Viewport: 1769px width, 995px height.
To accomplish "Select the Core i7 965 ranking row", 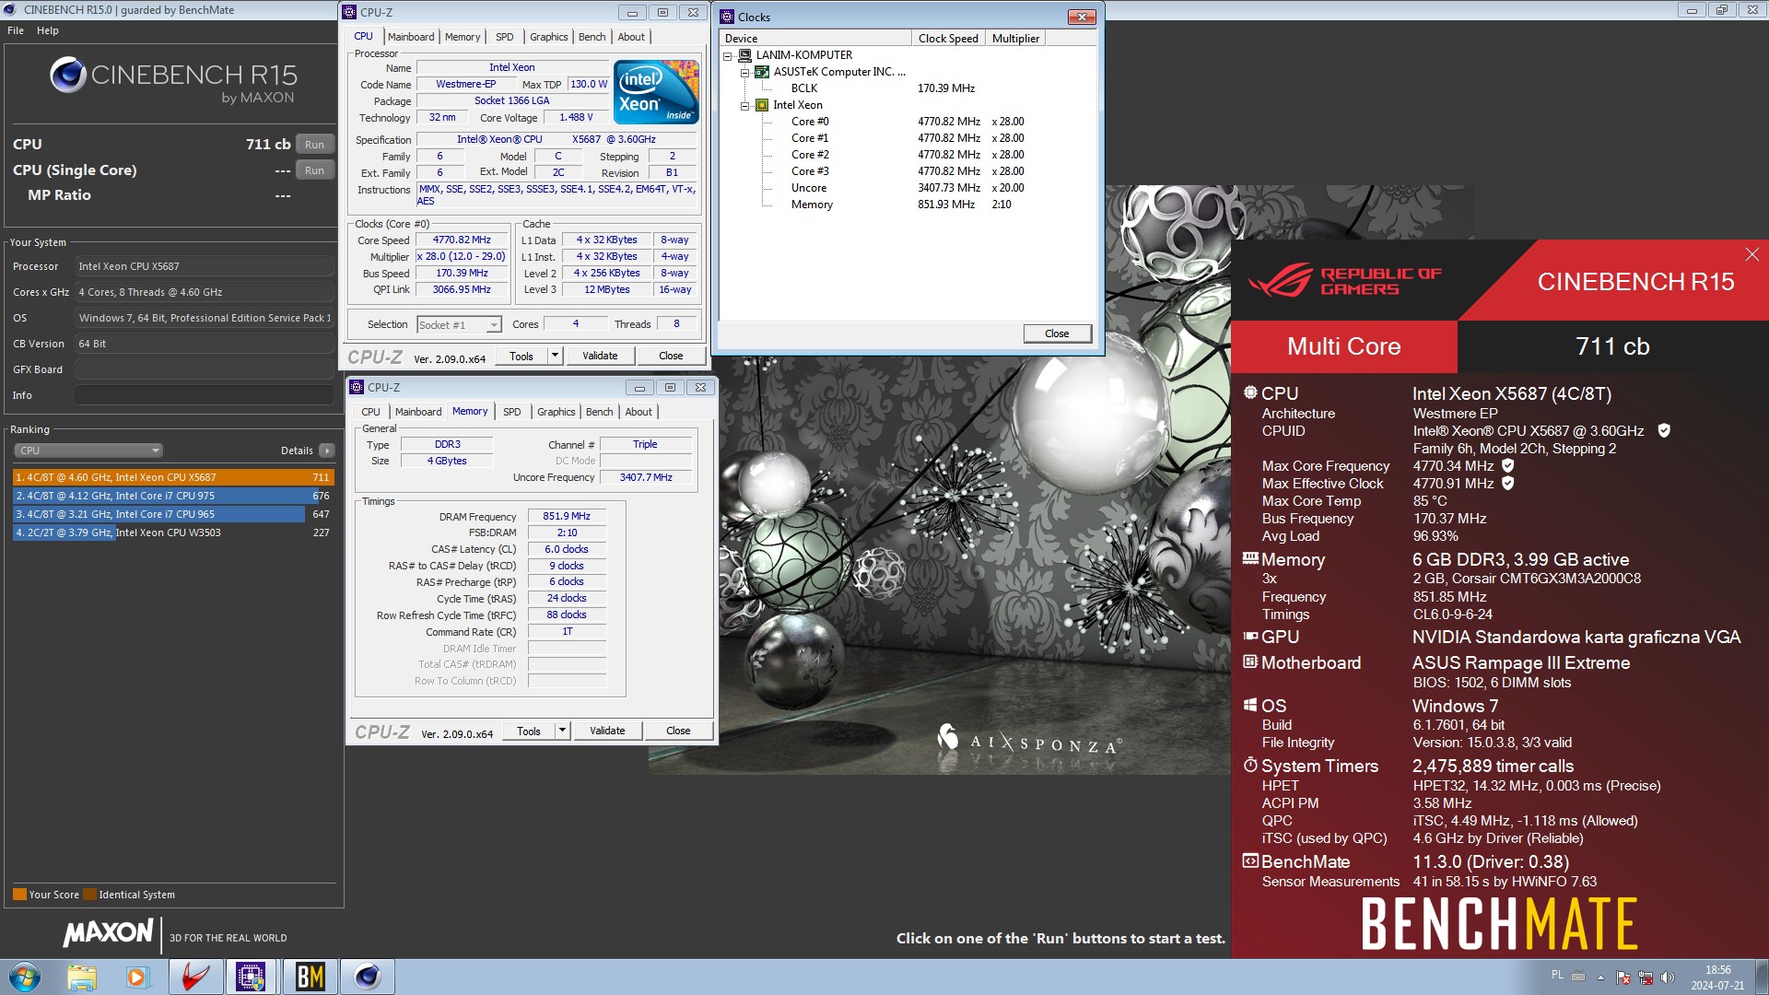I will click(172, 514).
